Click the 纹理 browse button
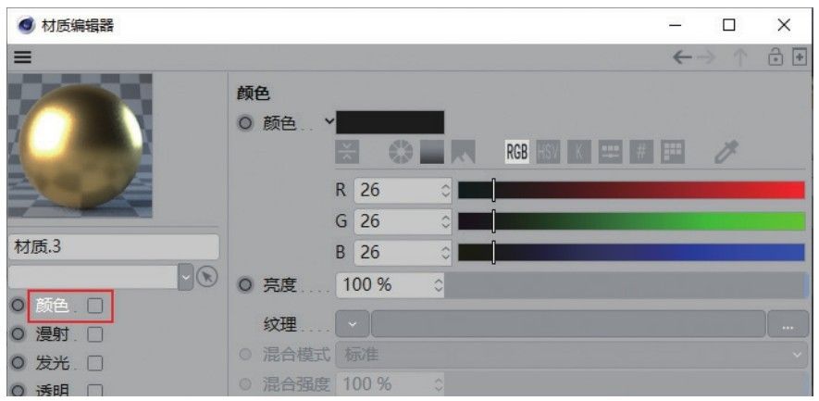Viewport: 819px width, 401px height. [788, 325]
